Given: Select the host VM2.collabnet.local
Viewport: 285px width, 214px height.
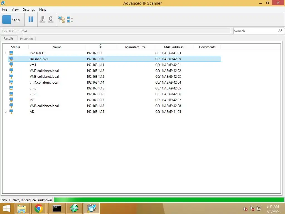Looking at the screenshot, I should [44, 70].
